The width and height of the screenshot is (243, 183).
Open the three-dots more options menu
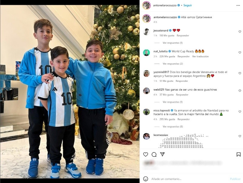click(x=238, y=5)
